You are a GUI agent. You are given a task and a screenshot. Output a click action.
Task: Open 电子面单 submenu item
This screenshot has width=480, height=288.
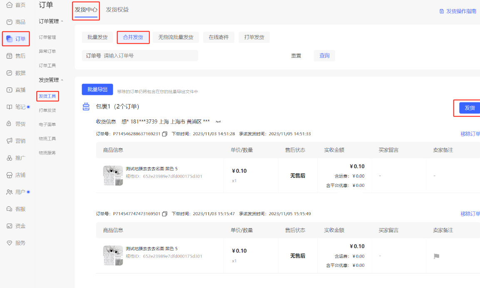(x=47, y=124)
